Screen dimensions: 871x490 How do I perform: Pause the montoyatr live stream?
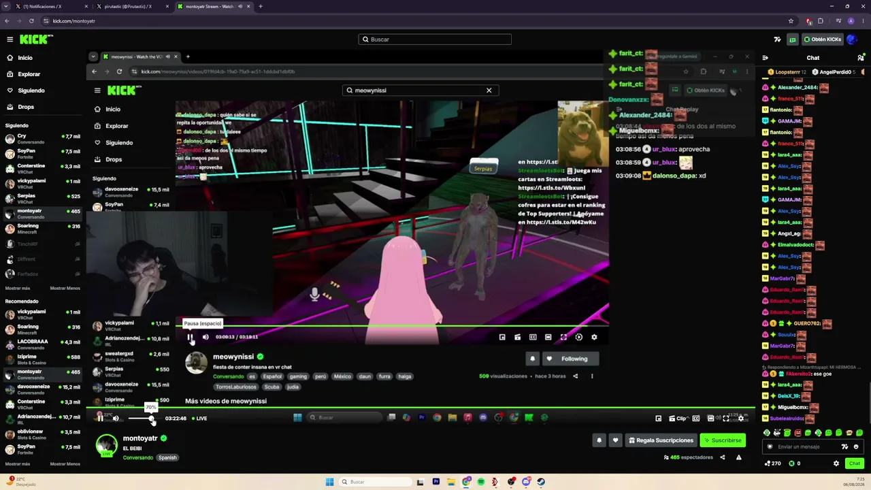(100, 418)
